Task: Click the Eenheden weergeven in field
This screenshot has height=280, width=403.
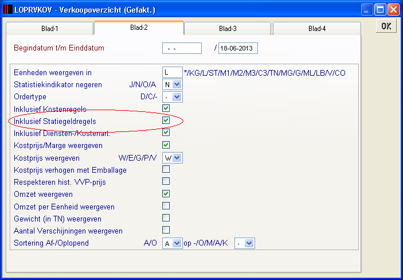Action: tap(173, 72)
